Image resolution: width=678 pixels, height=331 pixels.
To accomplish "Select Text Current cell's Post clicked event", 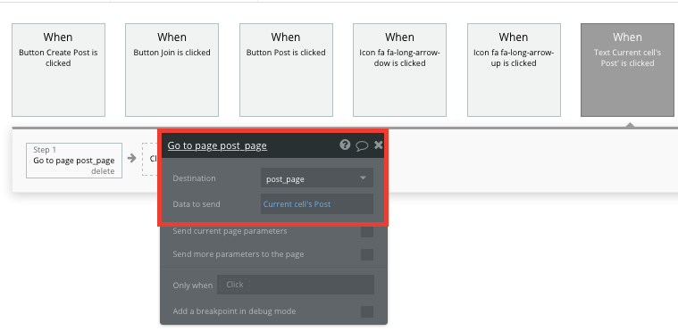I will 627,70.
